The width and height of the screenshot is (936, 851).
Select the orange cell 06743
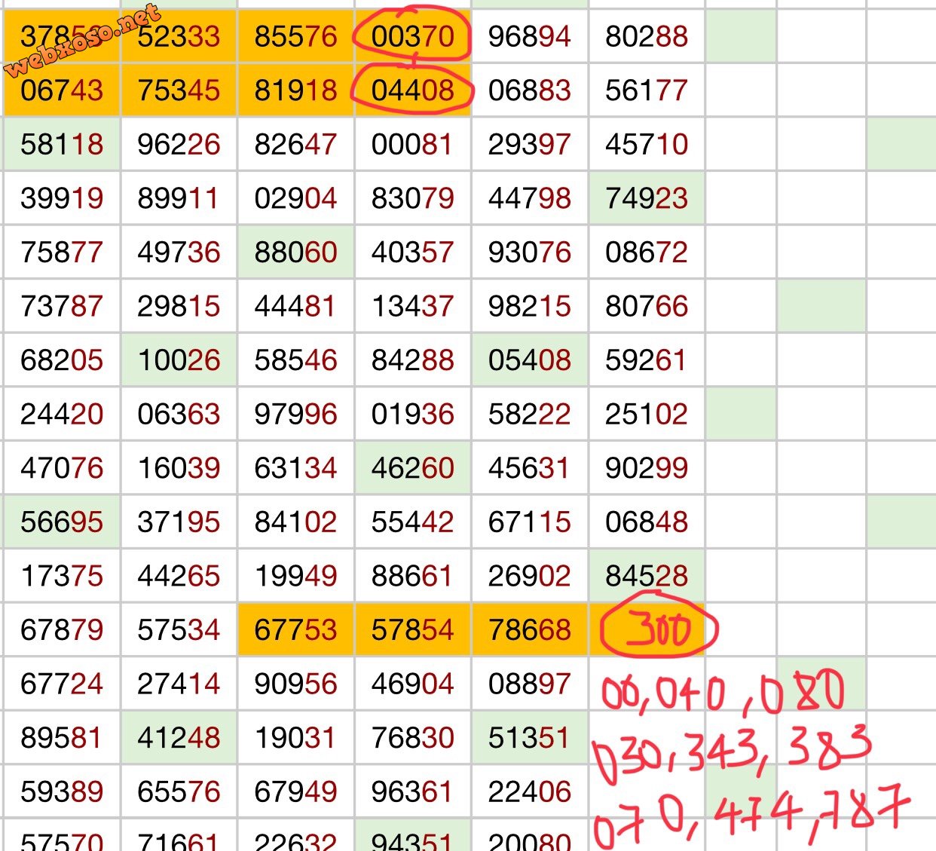pyautogui.click(x=62, y=90)
